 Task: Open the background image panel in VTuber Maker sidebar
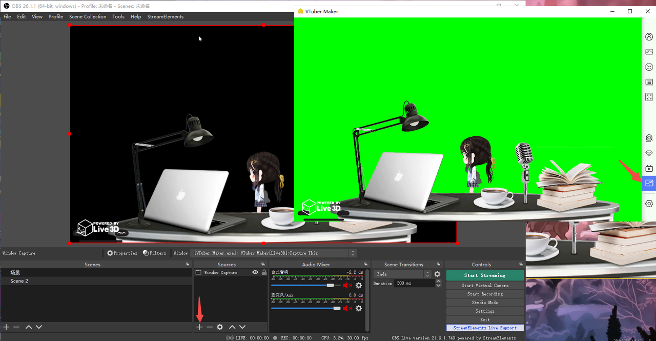(649, 51)
